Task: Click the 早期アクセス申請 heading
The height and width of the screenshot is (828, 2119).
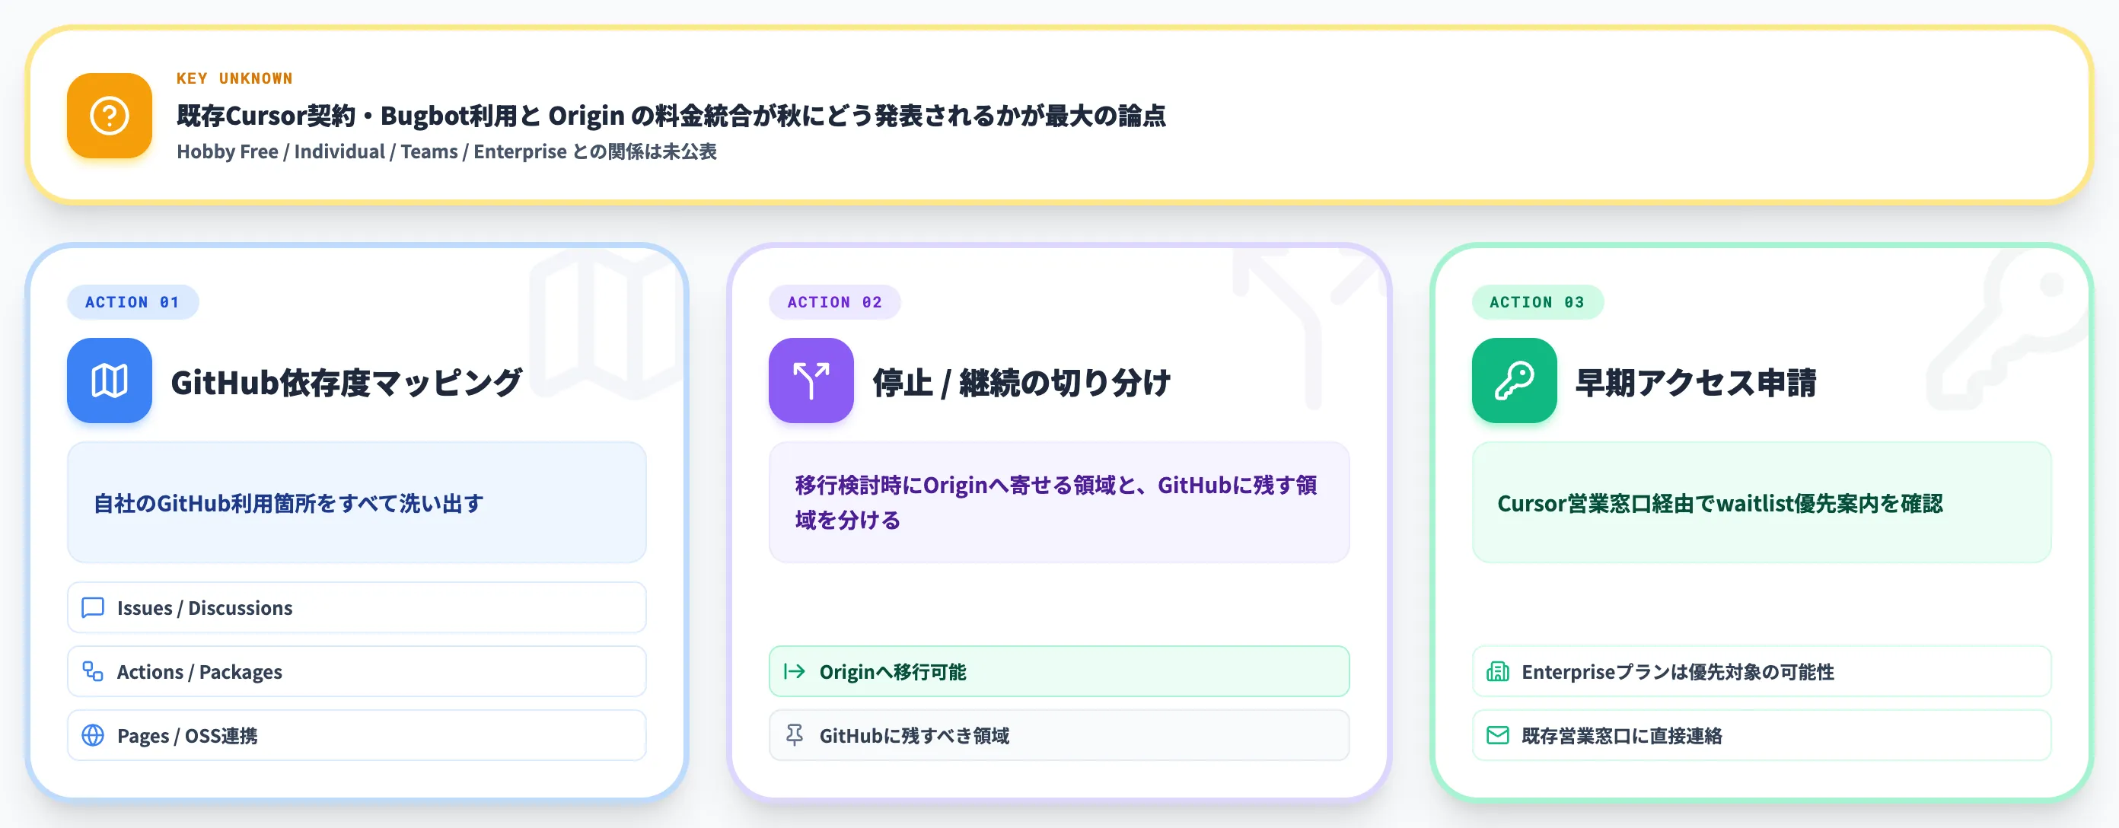Action: click(x=1695, y=381)
